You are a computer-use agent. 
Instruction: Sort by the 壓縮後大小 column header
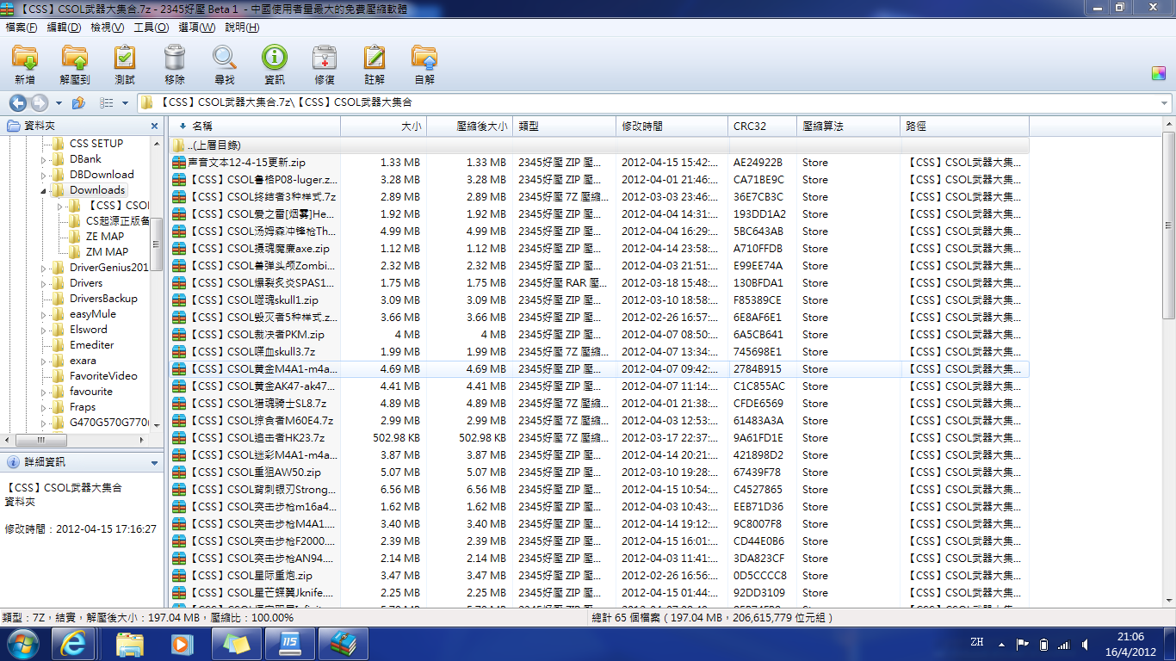(470, 126)
